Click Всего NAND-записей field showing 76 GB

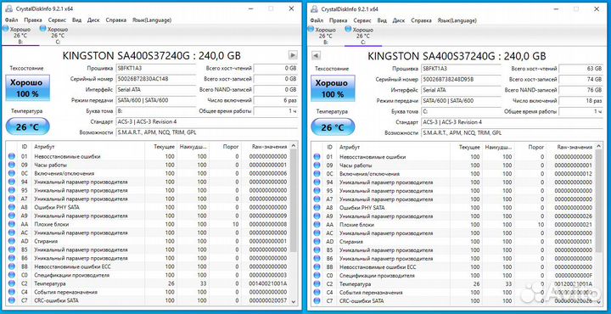coord(581,90)
